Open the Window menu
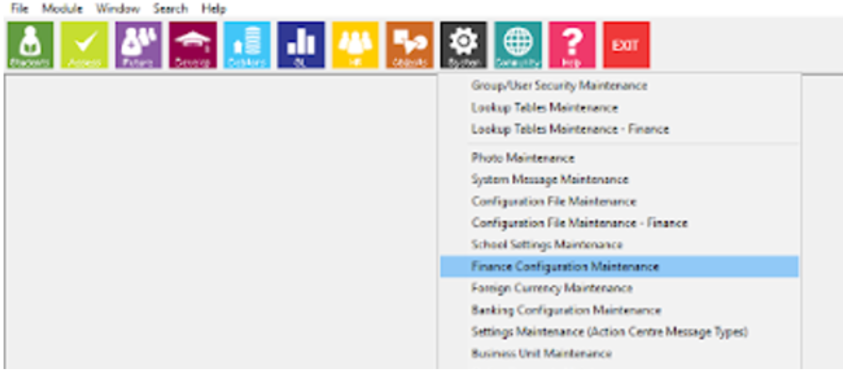The width and height of the screenshot is (843, 378). [x=118, y=8]
